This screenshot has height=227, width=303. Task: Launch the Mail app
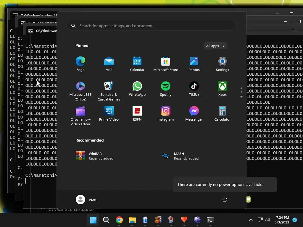109,64
